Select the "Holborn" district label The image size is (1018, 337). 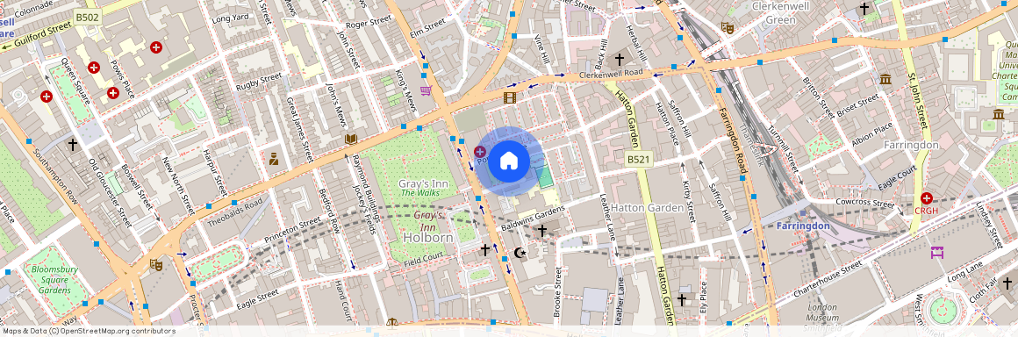428,238
